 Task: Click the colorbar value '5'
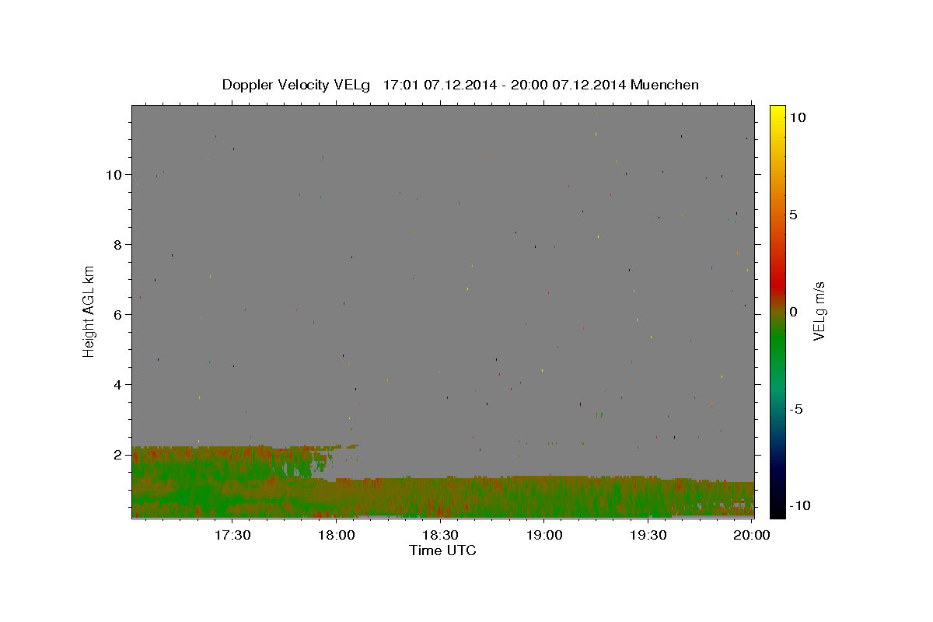pos(793,215)
